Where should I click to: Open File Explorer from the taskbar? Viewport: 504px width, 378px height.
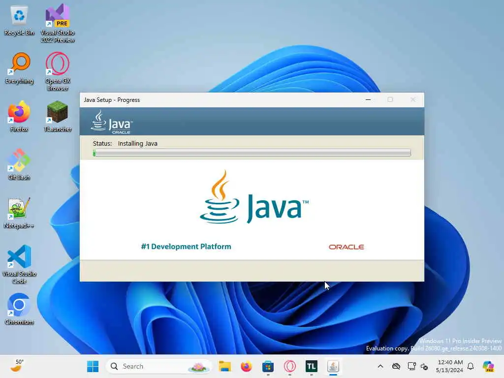(224, 366)
